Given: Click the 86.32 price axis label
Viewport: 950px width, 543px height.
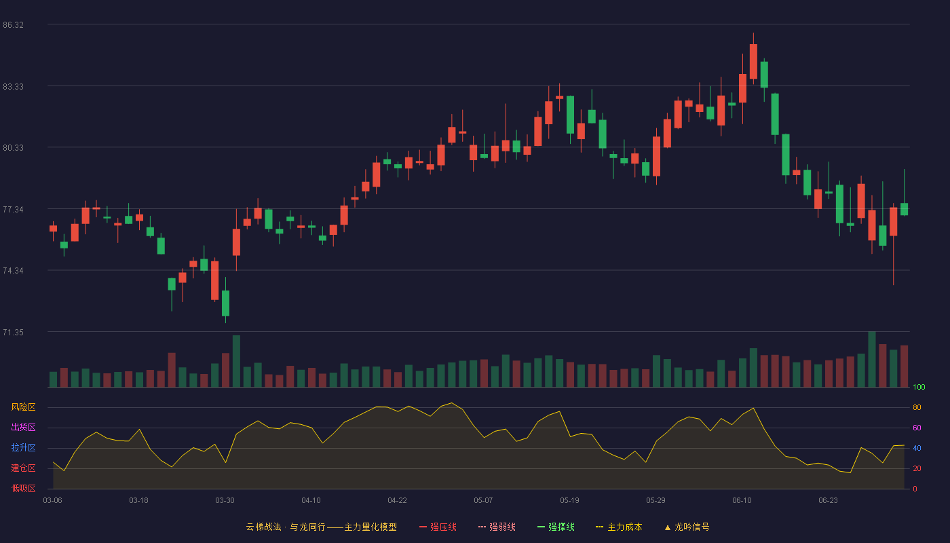Looking at the screenshot, I should click(x=13, y=25).
